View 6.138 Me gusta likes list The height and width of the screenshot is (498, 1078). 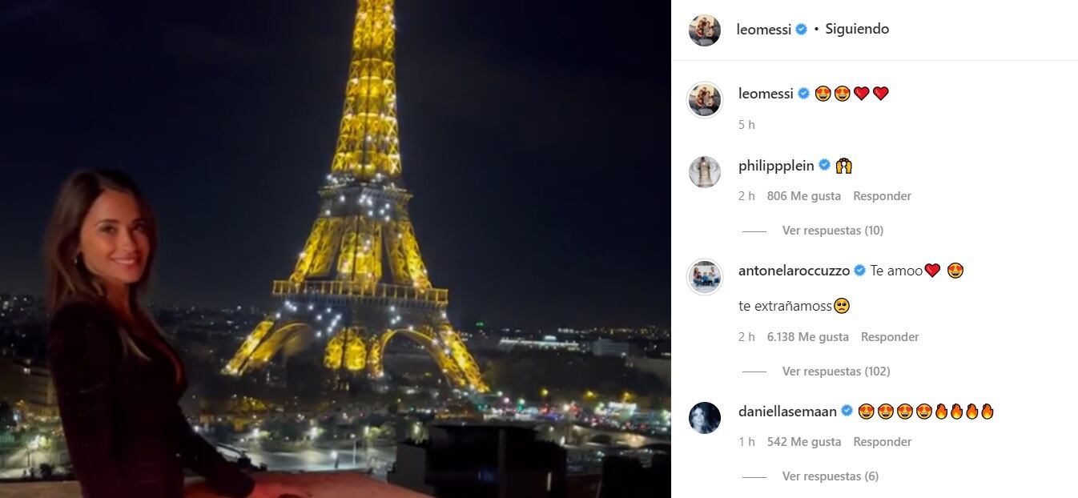pyautogui.click(x=807, y=337)
